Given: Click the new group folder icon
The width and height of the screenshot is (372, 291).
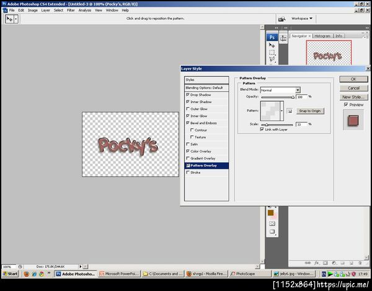Looking at the screenshot, I should [x=343, y=262].
